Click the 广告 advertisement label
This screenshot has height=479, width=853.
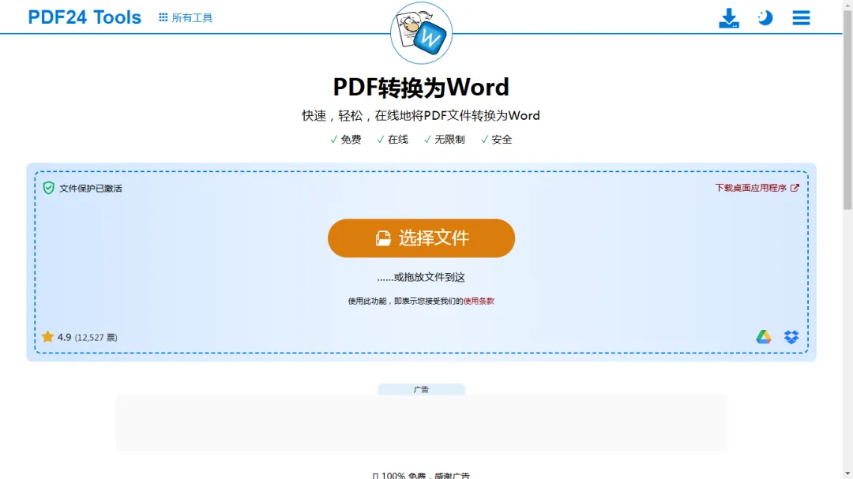421,389
